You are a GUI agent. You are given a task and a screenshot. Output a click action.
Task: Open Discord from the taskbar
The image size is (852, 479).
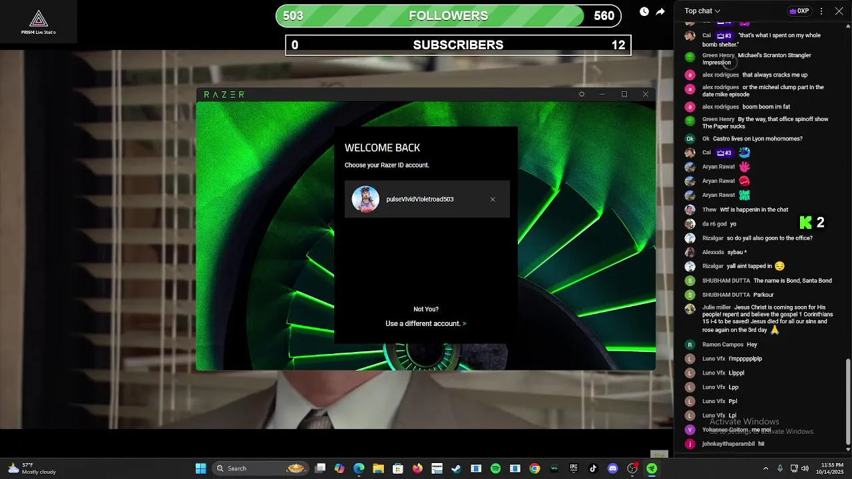[x=613, y=468]
